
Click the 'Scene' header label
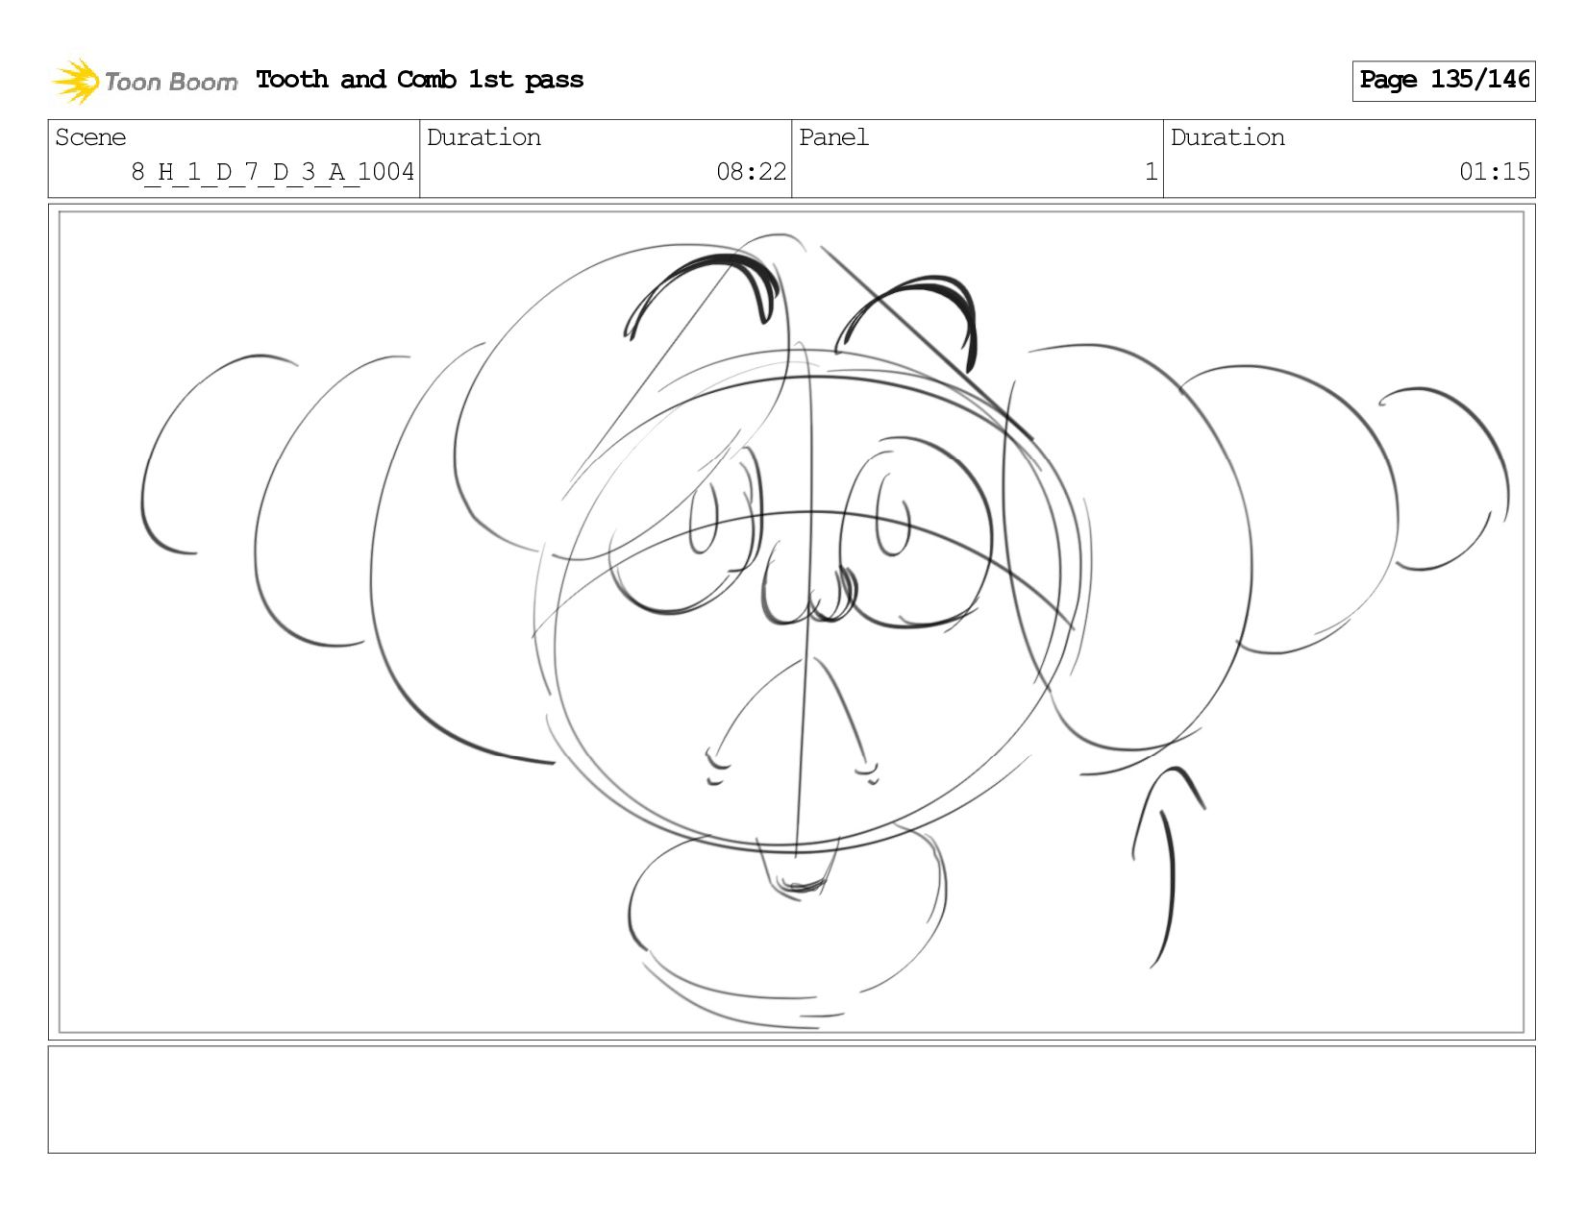tap(90, 137)
